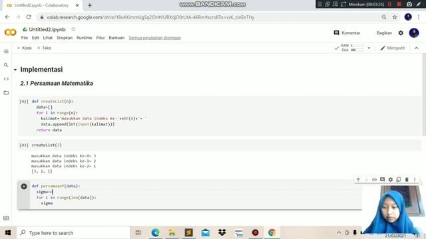Copy link to the selected cell

pos(374,179)
